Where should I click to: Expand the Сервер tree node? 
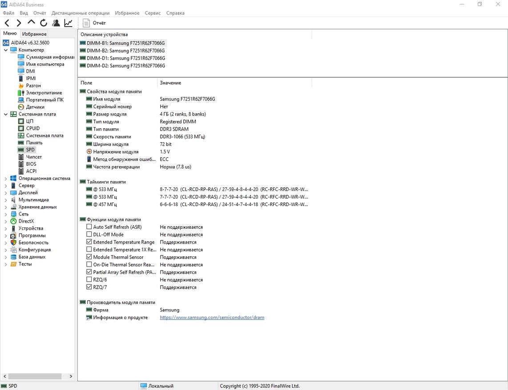click(x=5, y=186)
